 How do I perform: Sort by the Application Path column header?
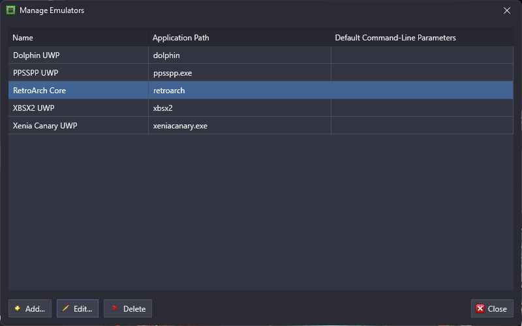[239, 38]
